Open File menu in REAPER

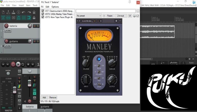2,5
